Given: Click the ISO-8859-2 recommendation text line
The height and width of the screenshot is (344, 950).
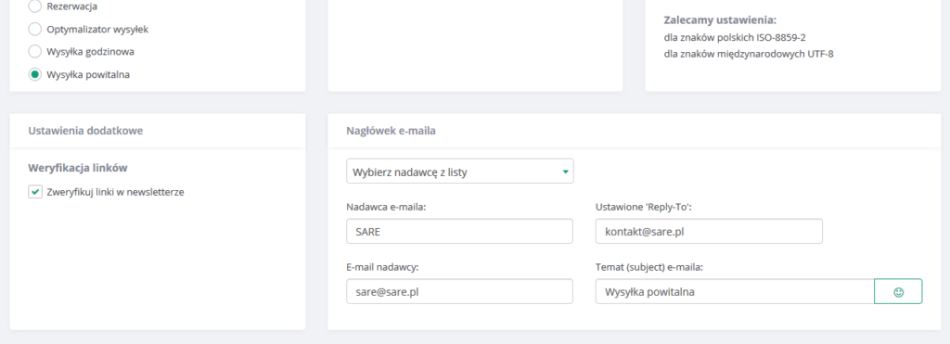Looking at the screenshot, I should [x=735, y=37].
